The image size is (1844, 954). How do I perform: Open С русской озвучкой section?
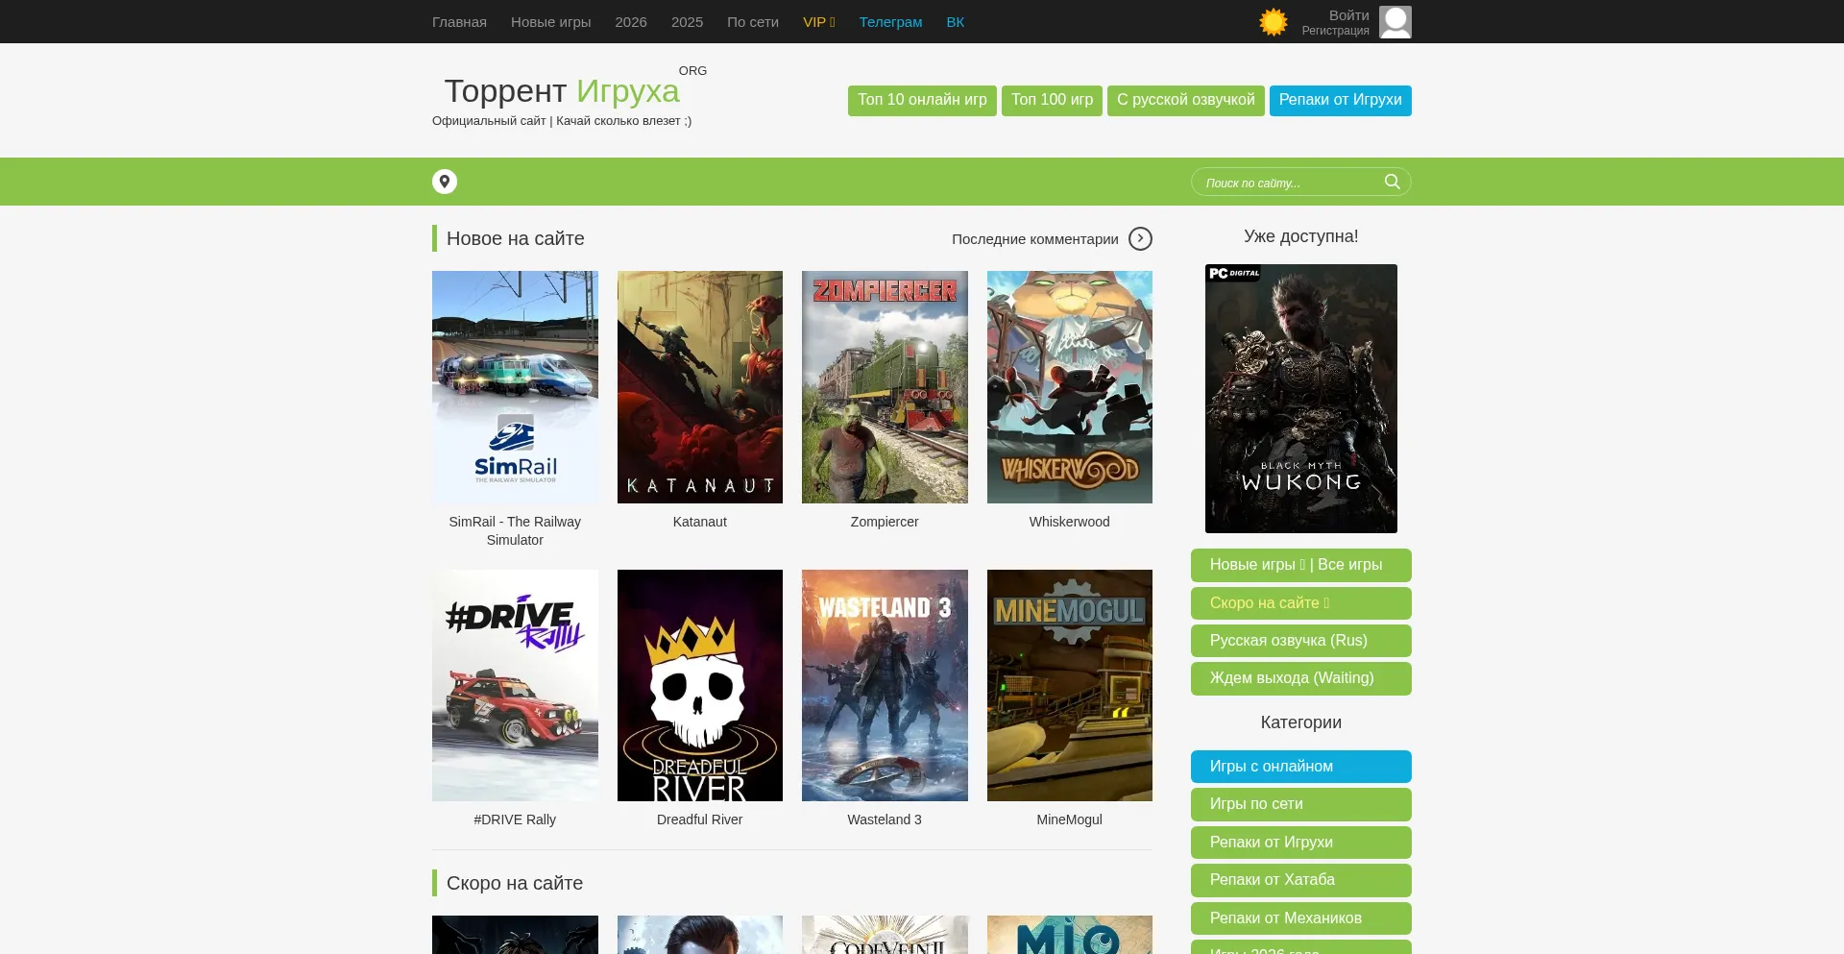click(1186, 100)
